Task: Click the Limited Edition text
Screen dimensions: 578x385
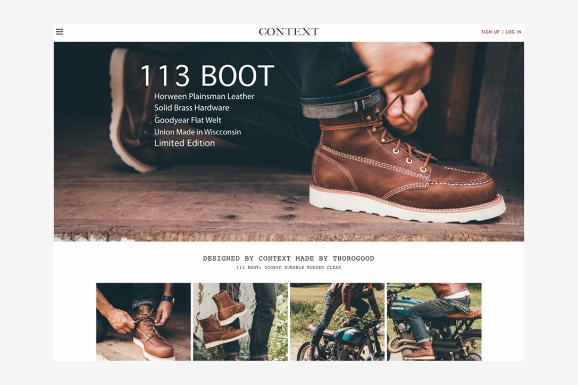Action: coord(185,143)
